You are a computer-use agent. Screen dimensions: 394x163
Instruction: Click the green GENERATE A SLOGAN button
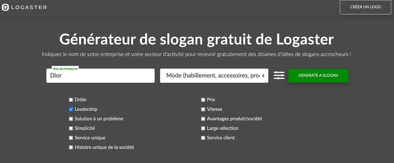318,76
